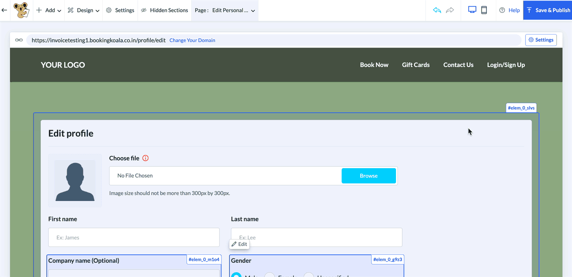The image size is (572, 277).
Task: Click the Browse button
Action: [x=369, y=176]
